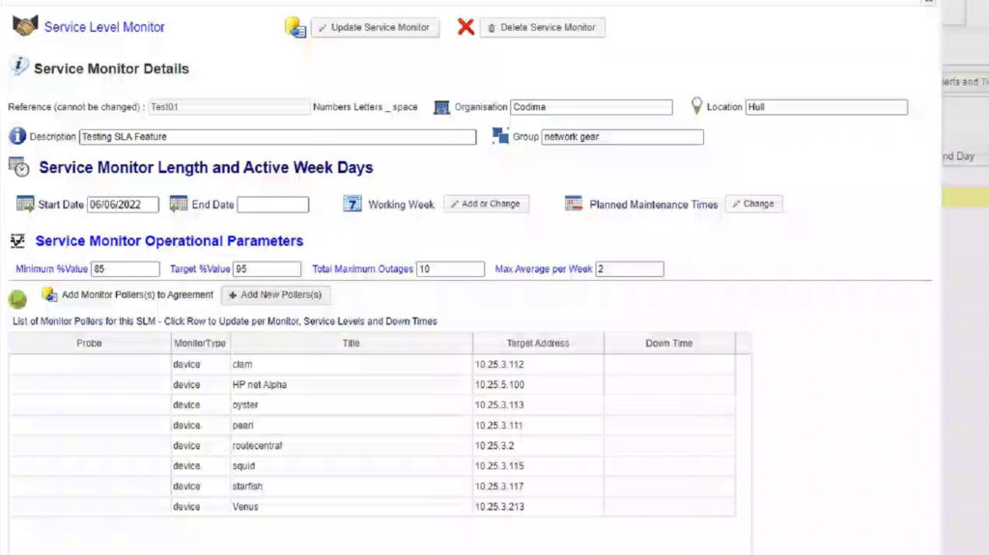Click the update monitor document icon
Screen dimensions: 989x555
pos(296,28)
